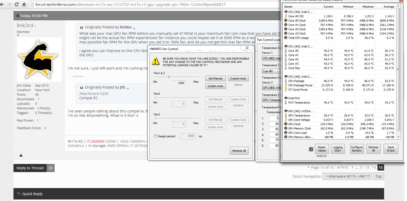Go to forum page 5
The image size is (407, 201).
point(361,167)
